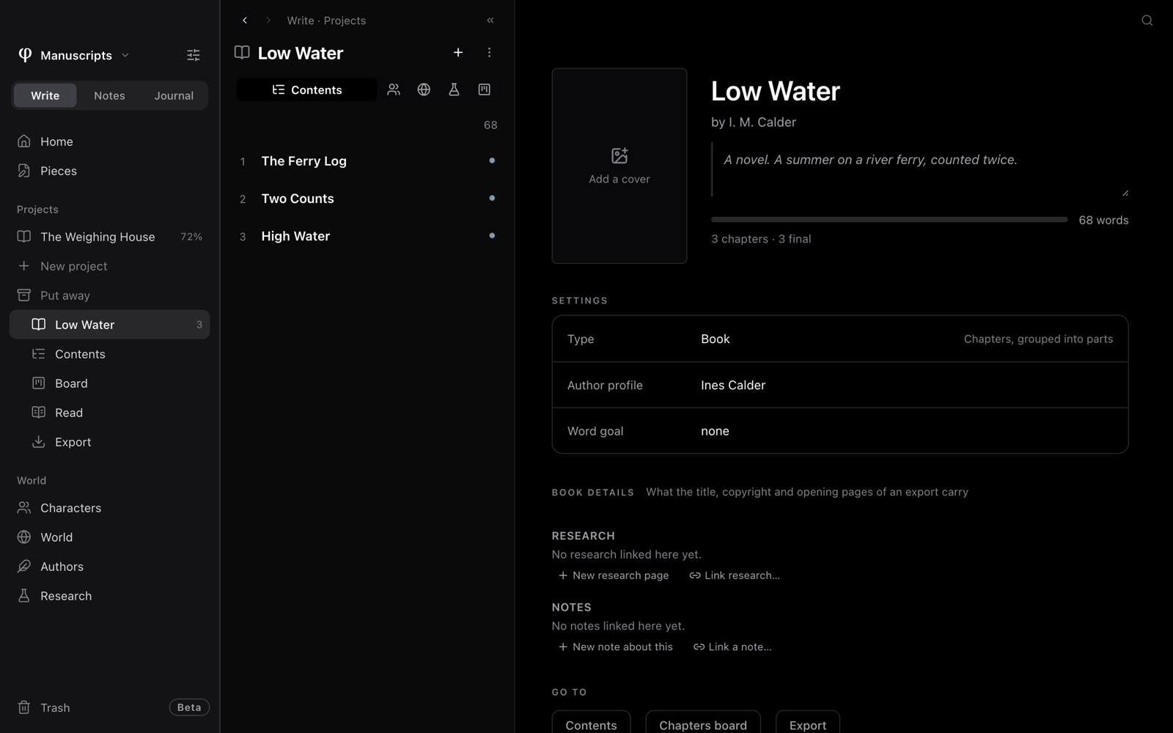Screen dimensions: 1173x733
Task: Change the Author profile Ines Calder
Action: tap(840, 385)
